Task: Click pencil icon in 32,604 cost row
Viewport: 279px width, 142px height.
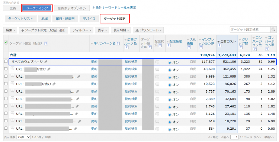Action: coord(78,99)
